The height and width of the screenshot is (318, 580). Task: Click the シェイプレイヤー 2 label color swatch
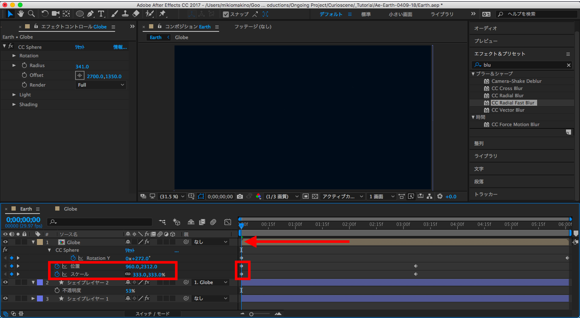[x=40, y=282]
